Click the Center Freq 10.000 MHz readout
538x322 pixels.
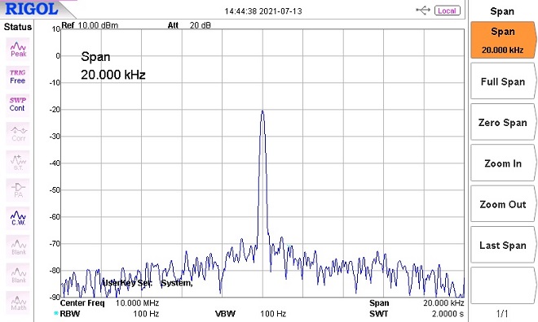[x=109, y=302]
